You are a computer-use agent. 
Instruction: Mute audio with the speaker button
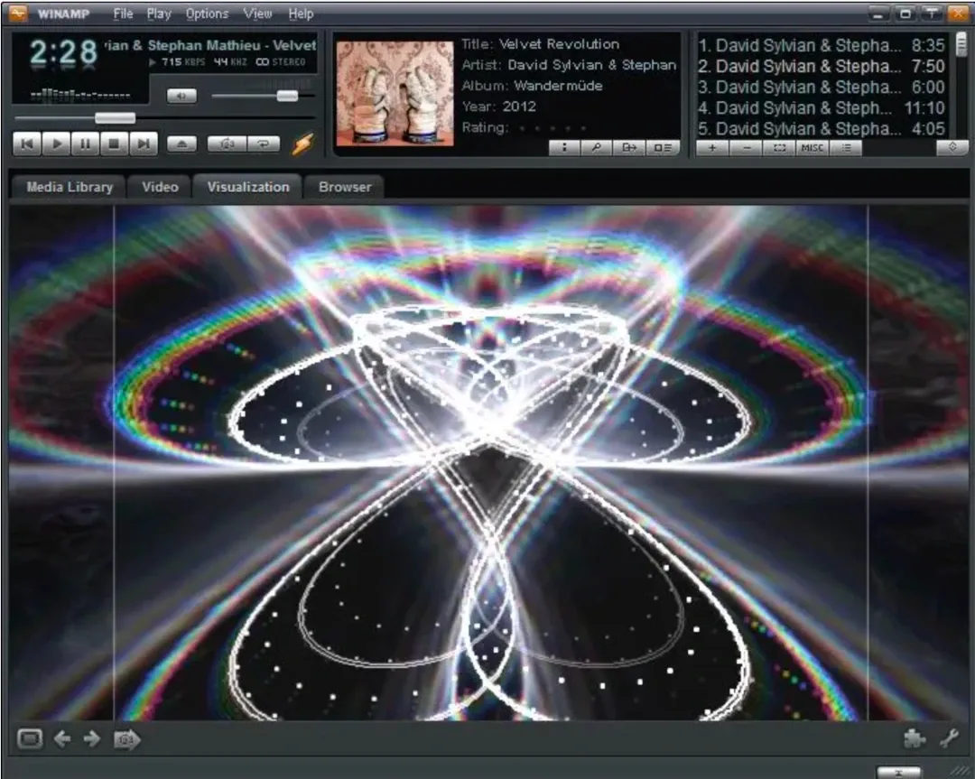[x=181, y=96]
